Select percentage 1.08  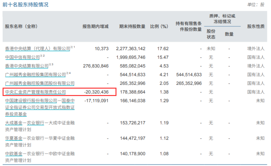pyautogui.click(x=164, y=153)
